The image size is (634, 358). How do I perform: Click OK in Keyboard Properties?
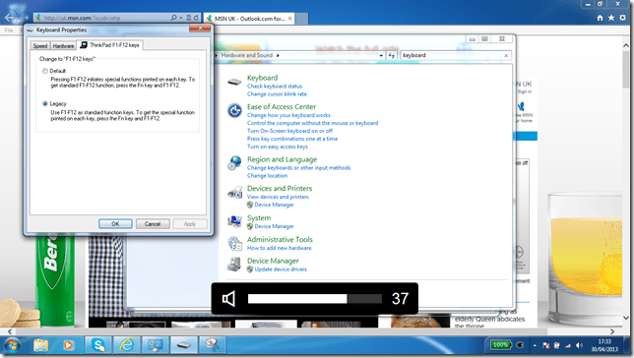point(115,224)
